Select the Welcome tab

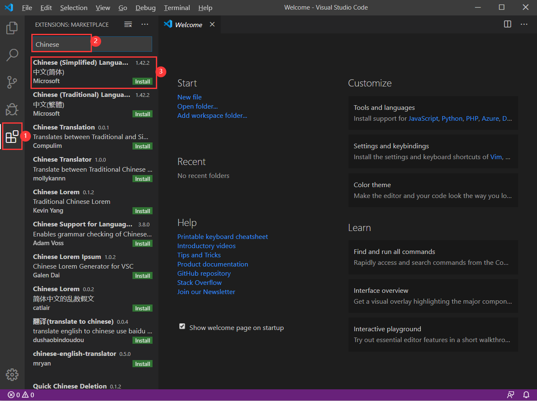(188, 24)
